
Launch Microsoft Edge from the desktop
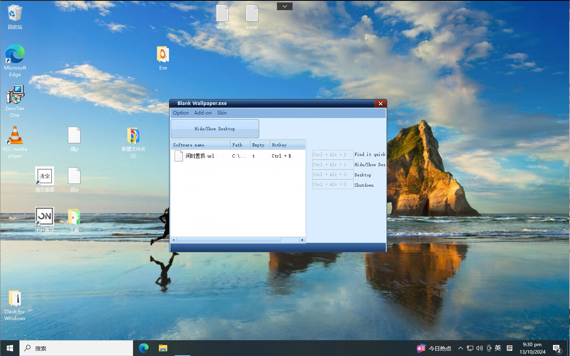[15, 55]
